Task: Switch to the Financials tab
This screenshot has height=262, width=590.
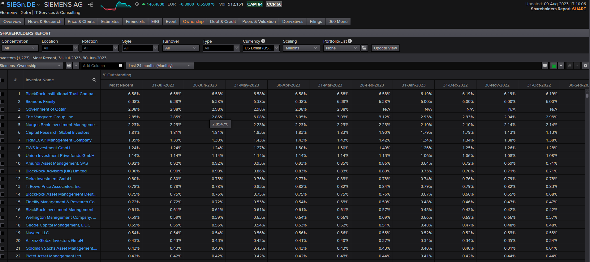Action: click(x=135, y=21)
